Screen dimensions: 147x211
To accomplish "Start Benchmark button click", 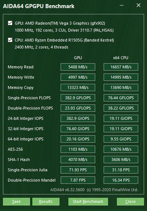I will coord(88,201).
